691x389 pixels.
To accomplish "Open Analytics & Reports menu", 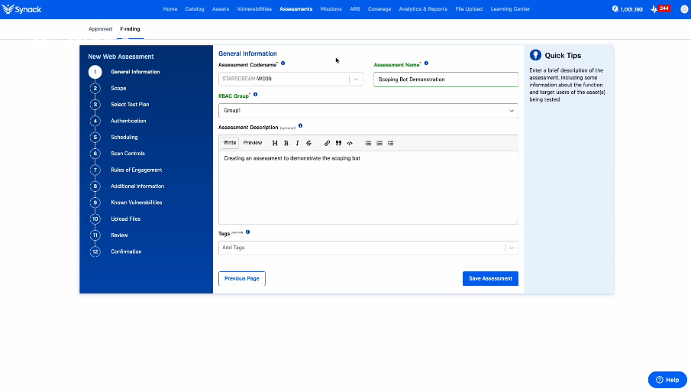I will (x=423, y=9).
